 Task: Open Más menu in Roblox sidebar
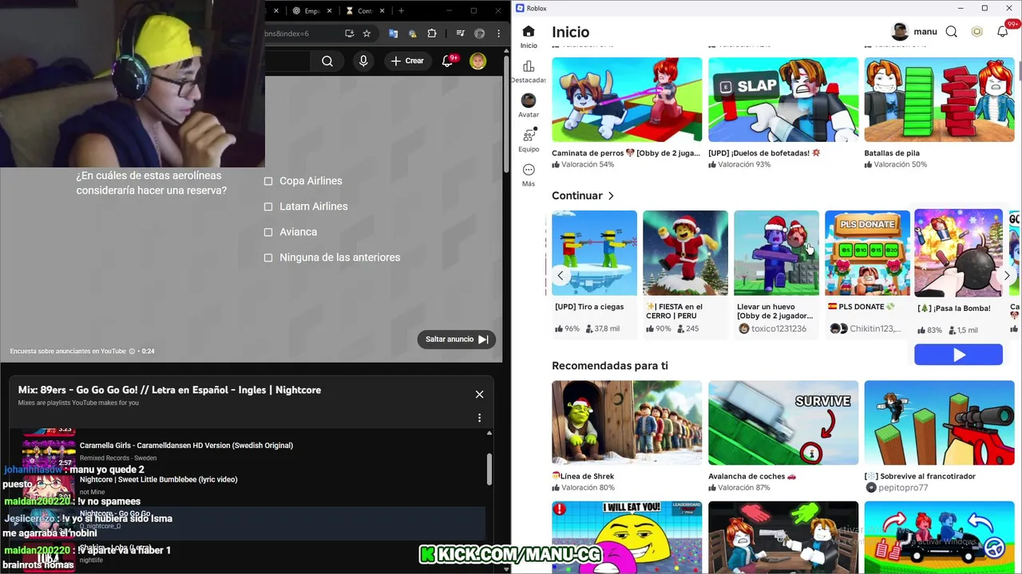tap(529, 175)
